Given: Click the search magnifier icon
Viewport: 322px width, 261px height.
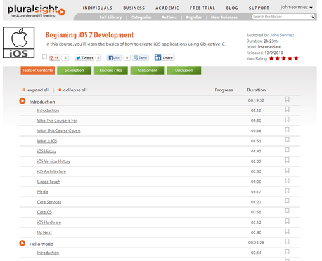Looking at the screenshot, I should [312, 17].
